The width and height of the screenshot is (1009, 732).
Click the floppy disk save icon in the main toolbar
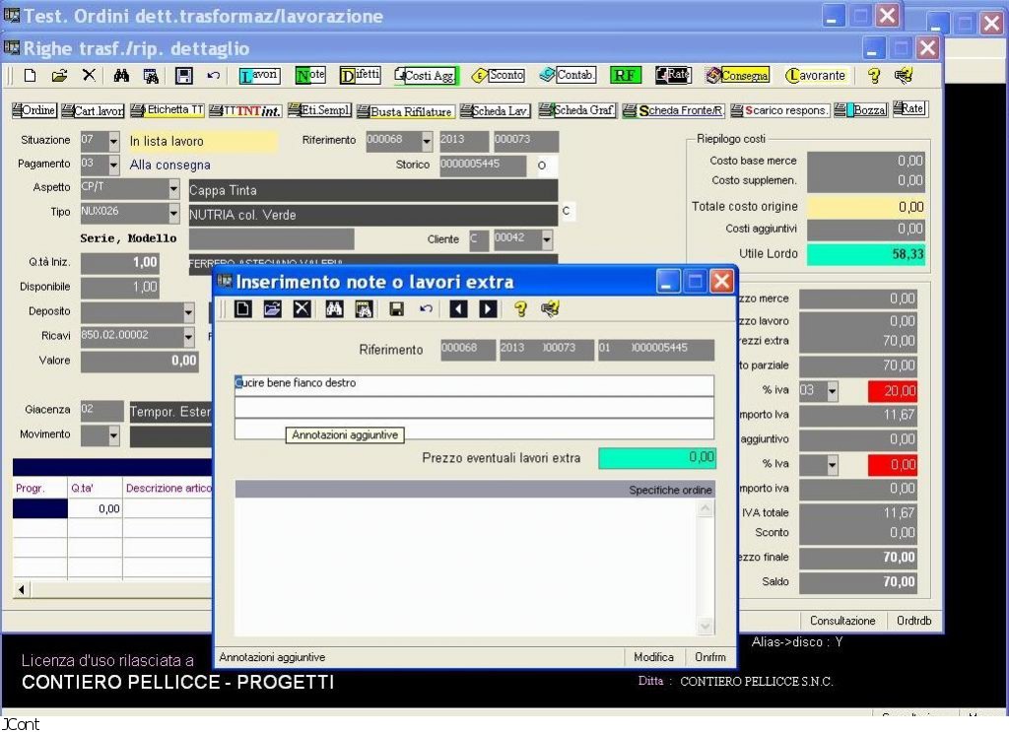(183, 75)
